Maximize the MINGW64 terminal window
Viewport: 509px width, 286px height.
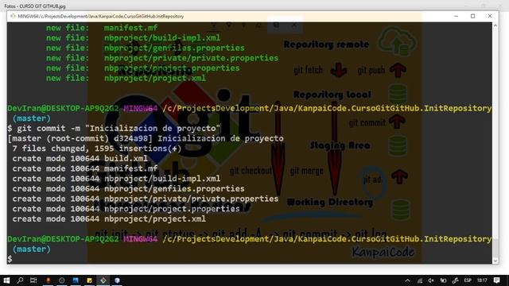pyautogui.click(x=473, y=16)
